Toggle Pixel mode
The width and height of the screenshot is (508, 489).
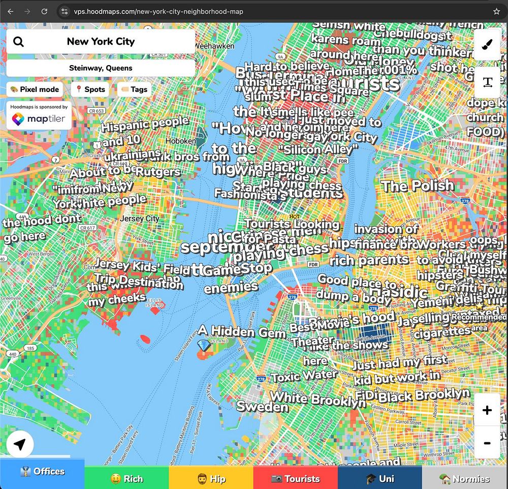[35, 89]
